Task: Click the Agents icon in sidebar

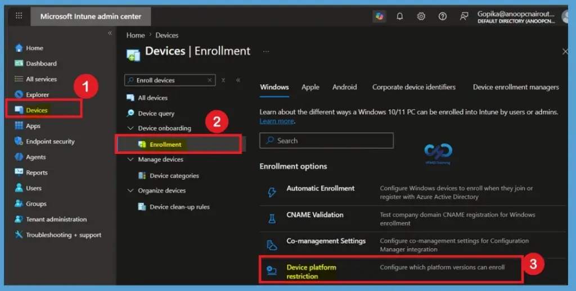Action: pos(19,157)
